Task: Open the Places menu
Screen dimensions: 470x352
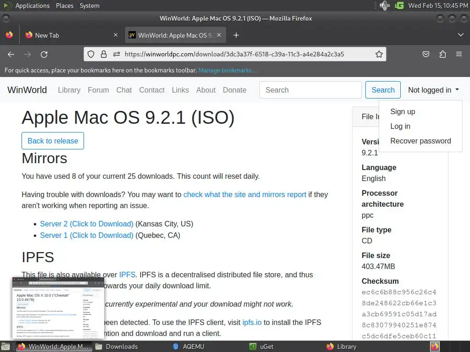Action: [x=64, y=5]
